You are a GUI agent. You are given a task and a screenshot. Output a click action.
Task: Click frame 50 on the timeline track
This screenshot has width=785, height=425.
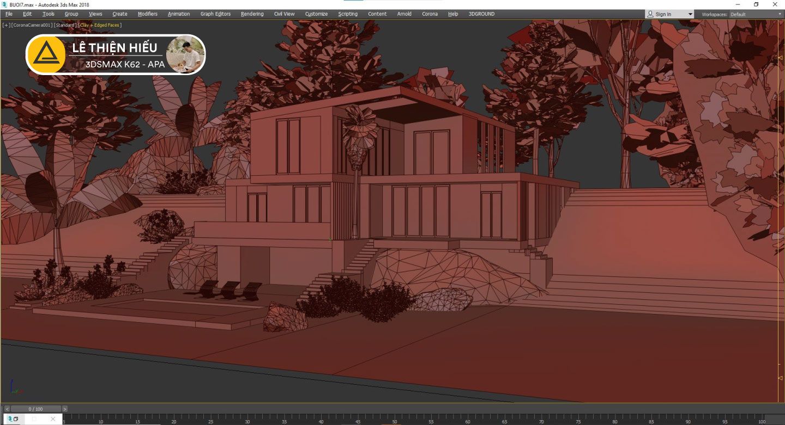click(x=394, y=419)
